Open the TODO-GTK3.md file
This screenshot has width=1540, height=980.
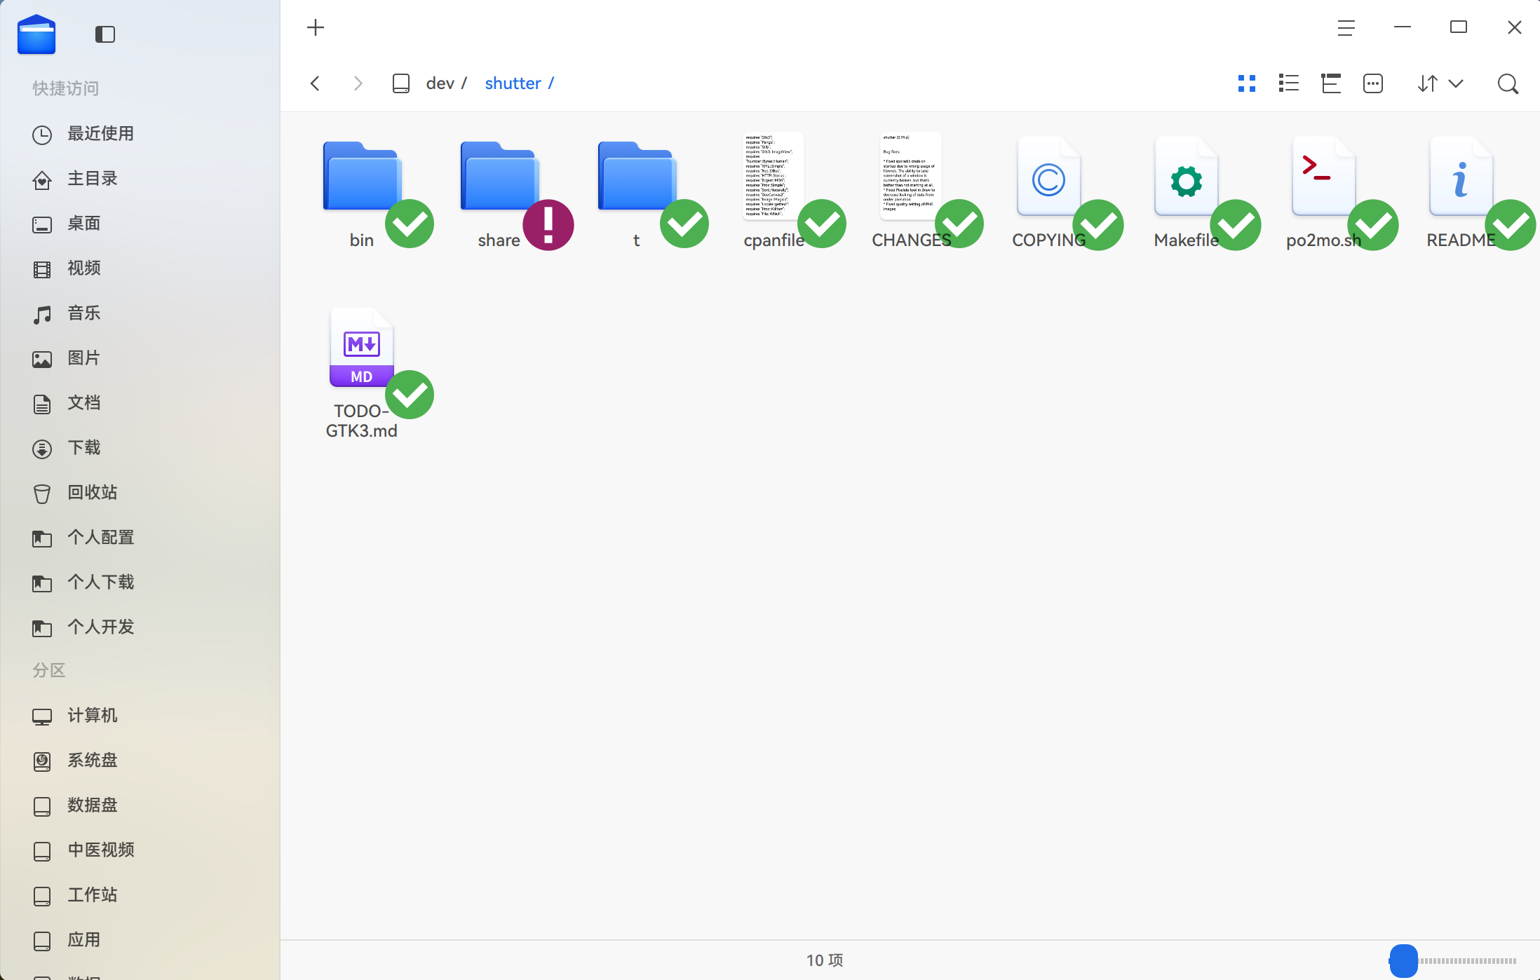[360, 347]
